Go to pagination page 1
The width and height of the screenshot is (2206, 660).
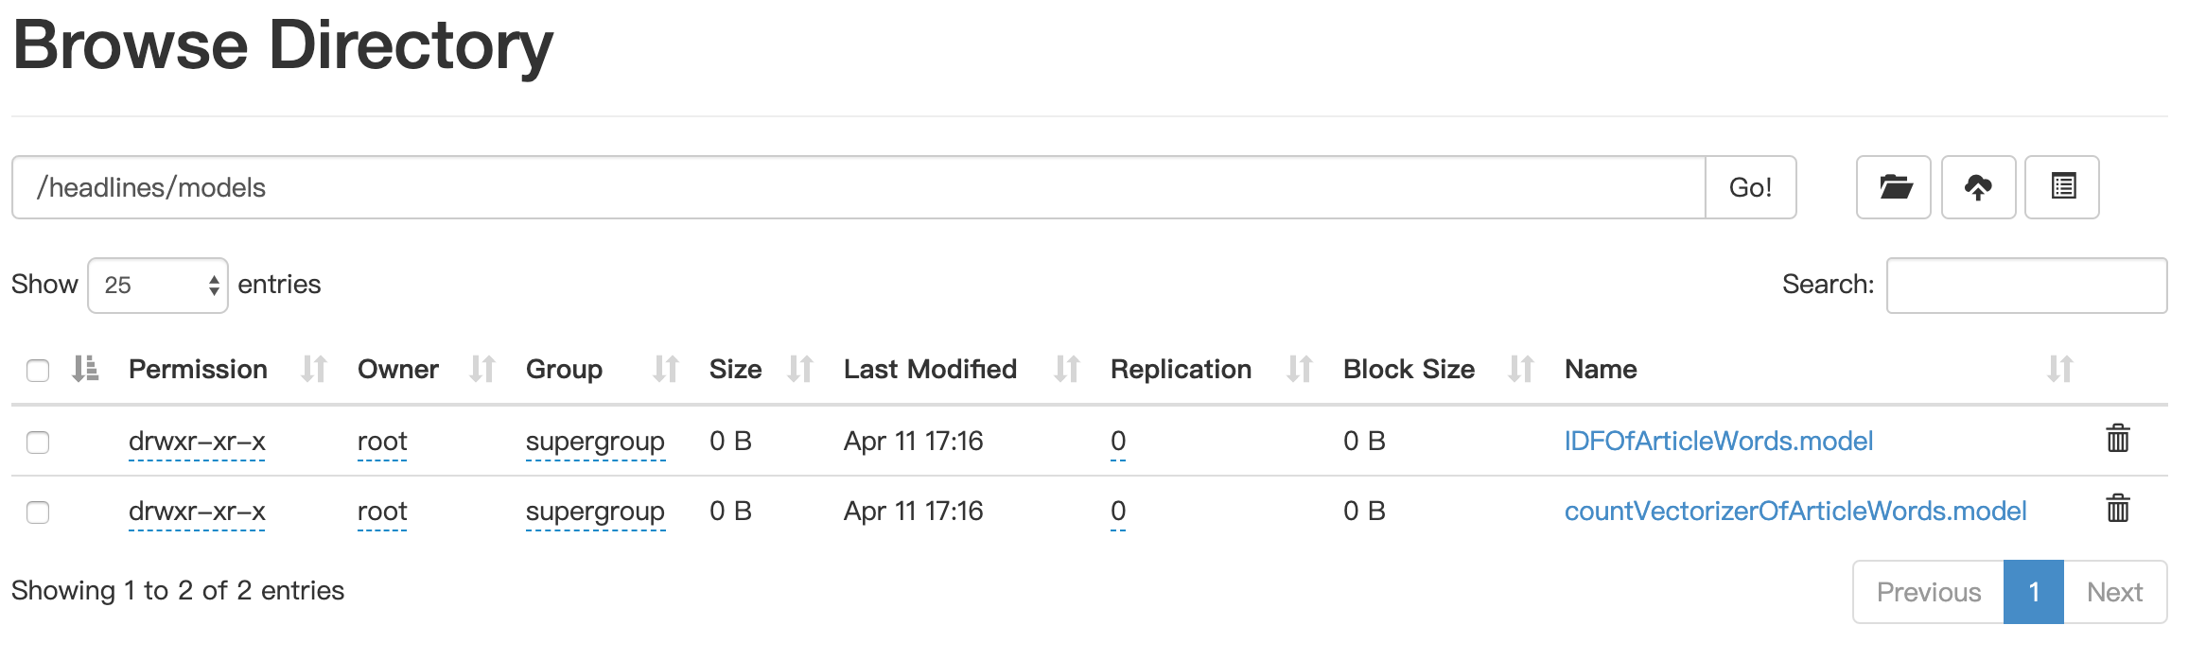pos(2033,592)
